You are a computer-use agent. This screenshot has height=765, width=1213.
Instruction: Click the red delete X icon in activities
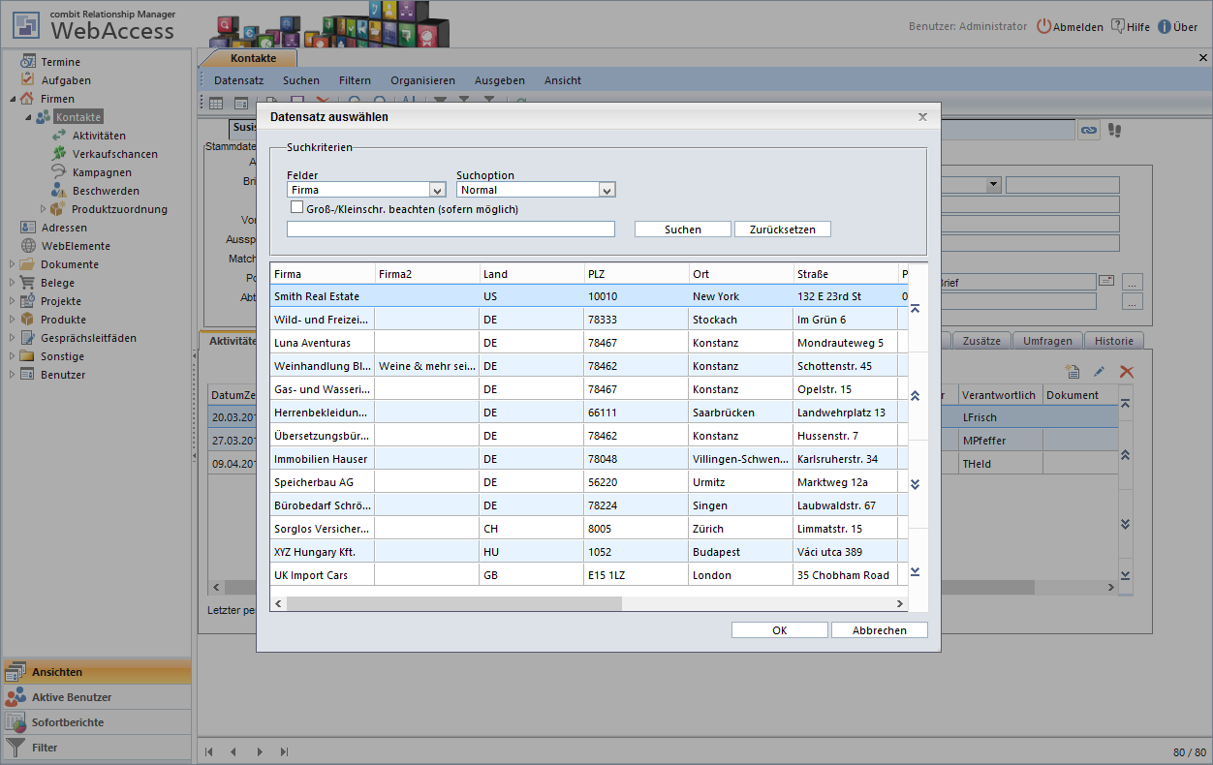click(x=1127, y=372)
